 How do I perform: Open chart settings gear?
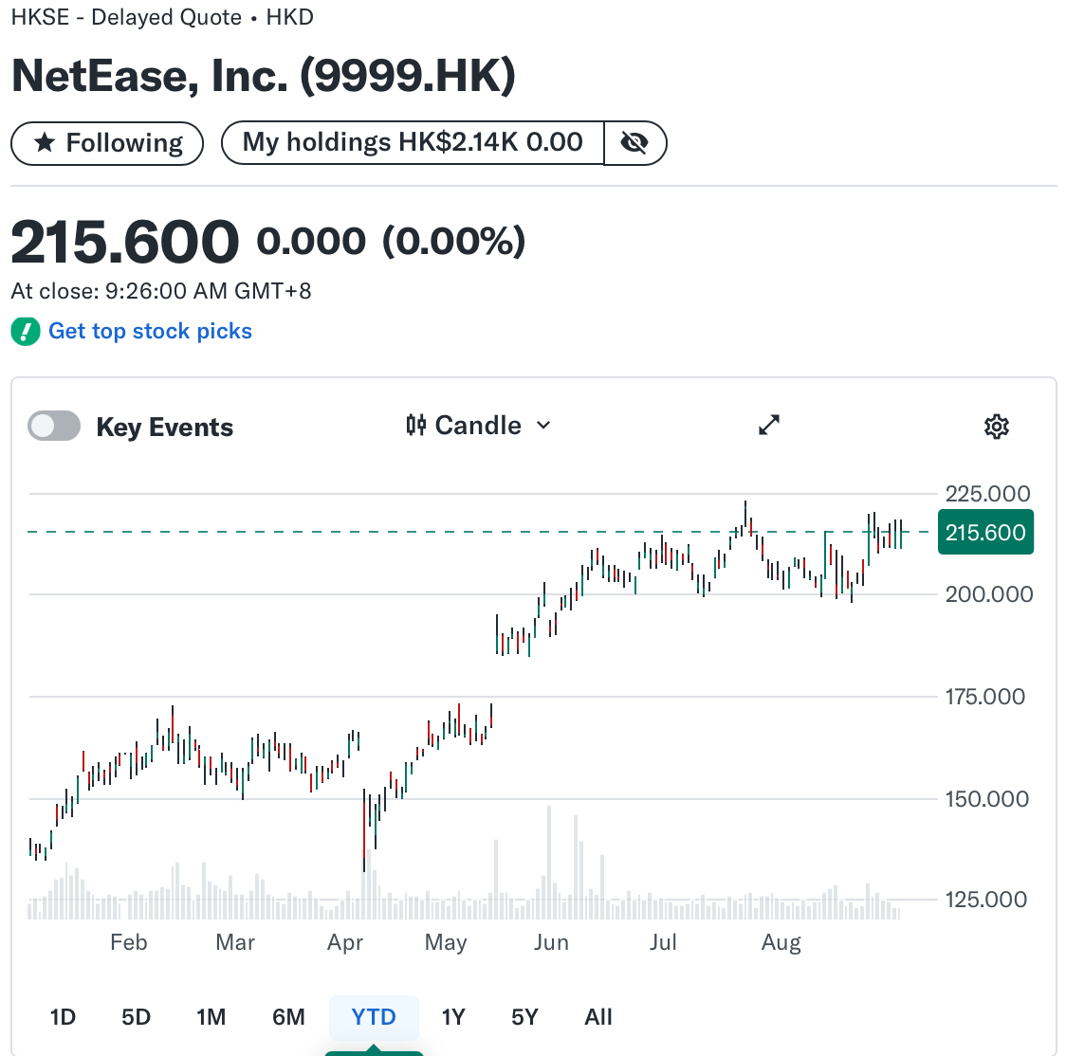[x=997, y=427]
